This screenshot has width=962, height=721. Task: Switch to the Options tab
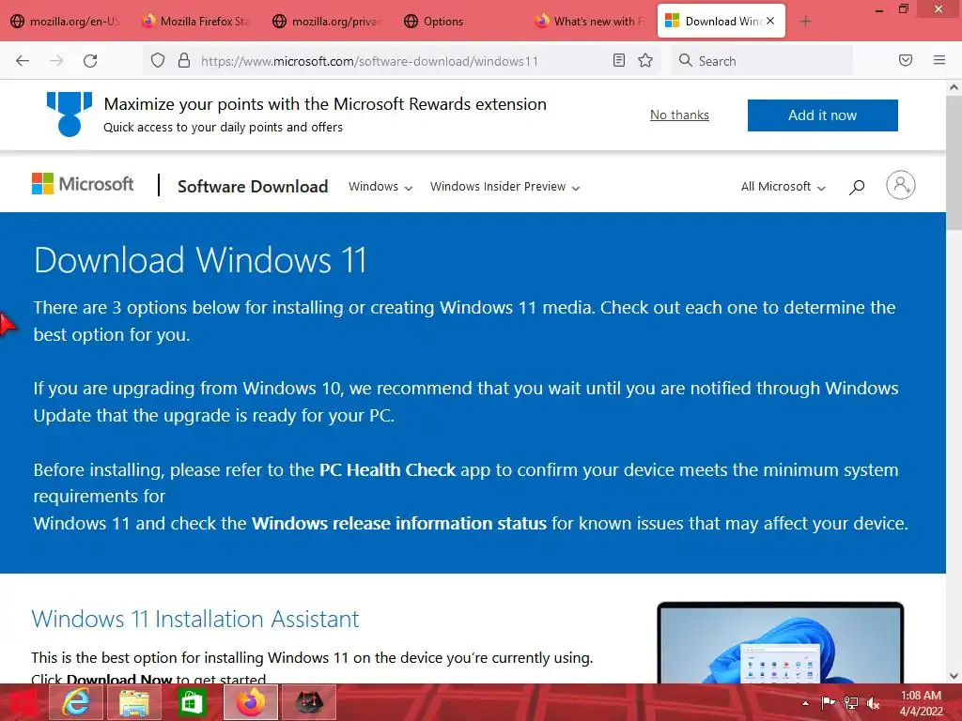pyautogui.click(x=458, y=21)
